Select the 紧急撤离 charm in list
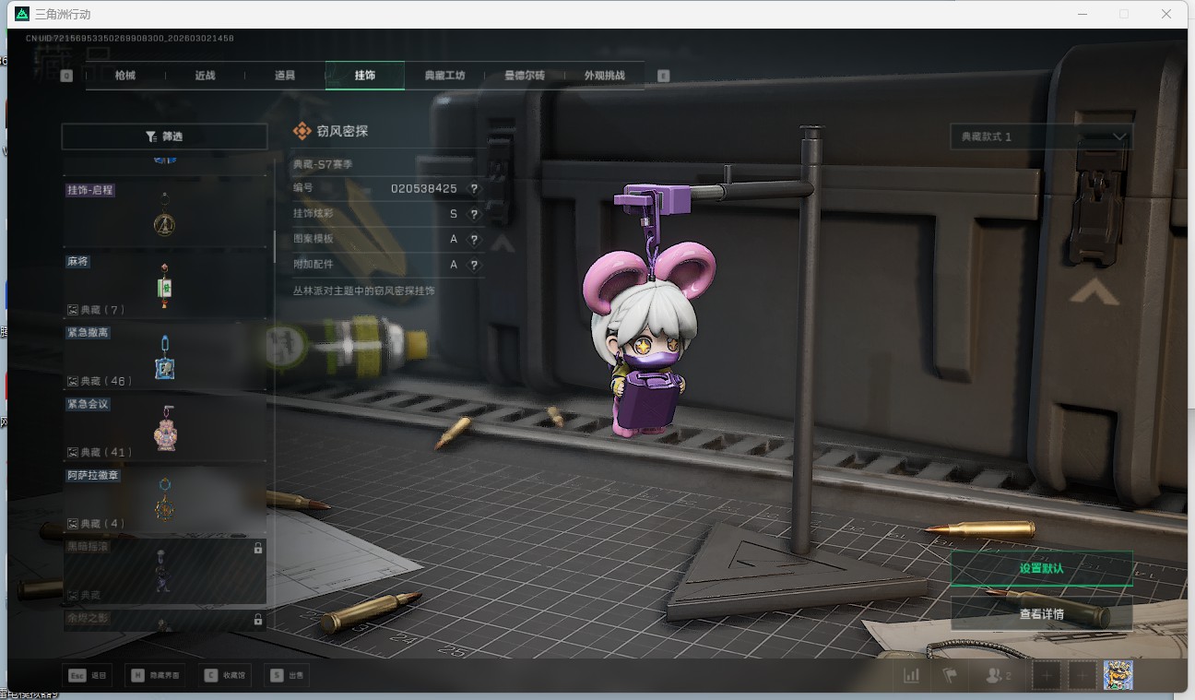Viewport: 1195px width, 700px height. [164, 357]
